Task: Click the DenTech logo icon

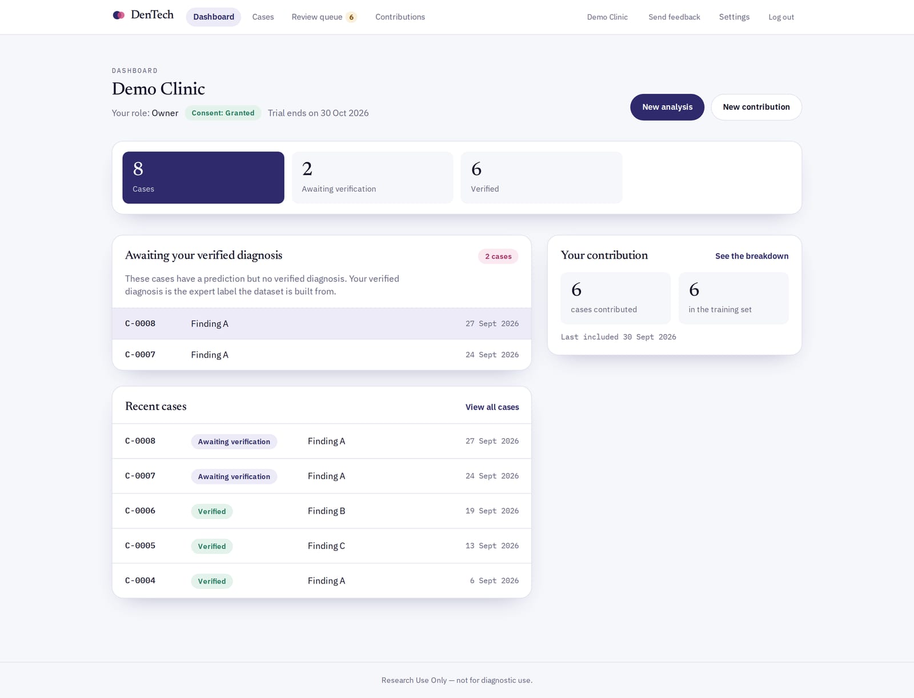Action: [x=119, y=15]
